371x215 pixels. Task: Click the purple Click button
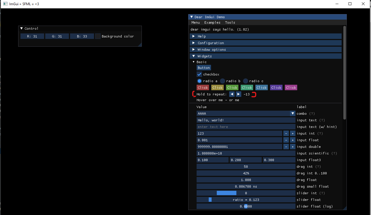point(276,88)
